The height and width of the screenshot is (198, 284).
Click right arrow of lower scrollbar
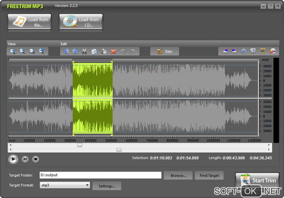pyautogui.click(x=269, y=150)
